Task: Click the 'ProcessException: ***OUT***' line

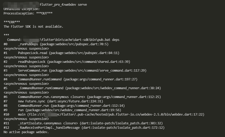Action: [x=28, y=13]
